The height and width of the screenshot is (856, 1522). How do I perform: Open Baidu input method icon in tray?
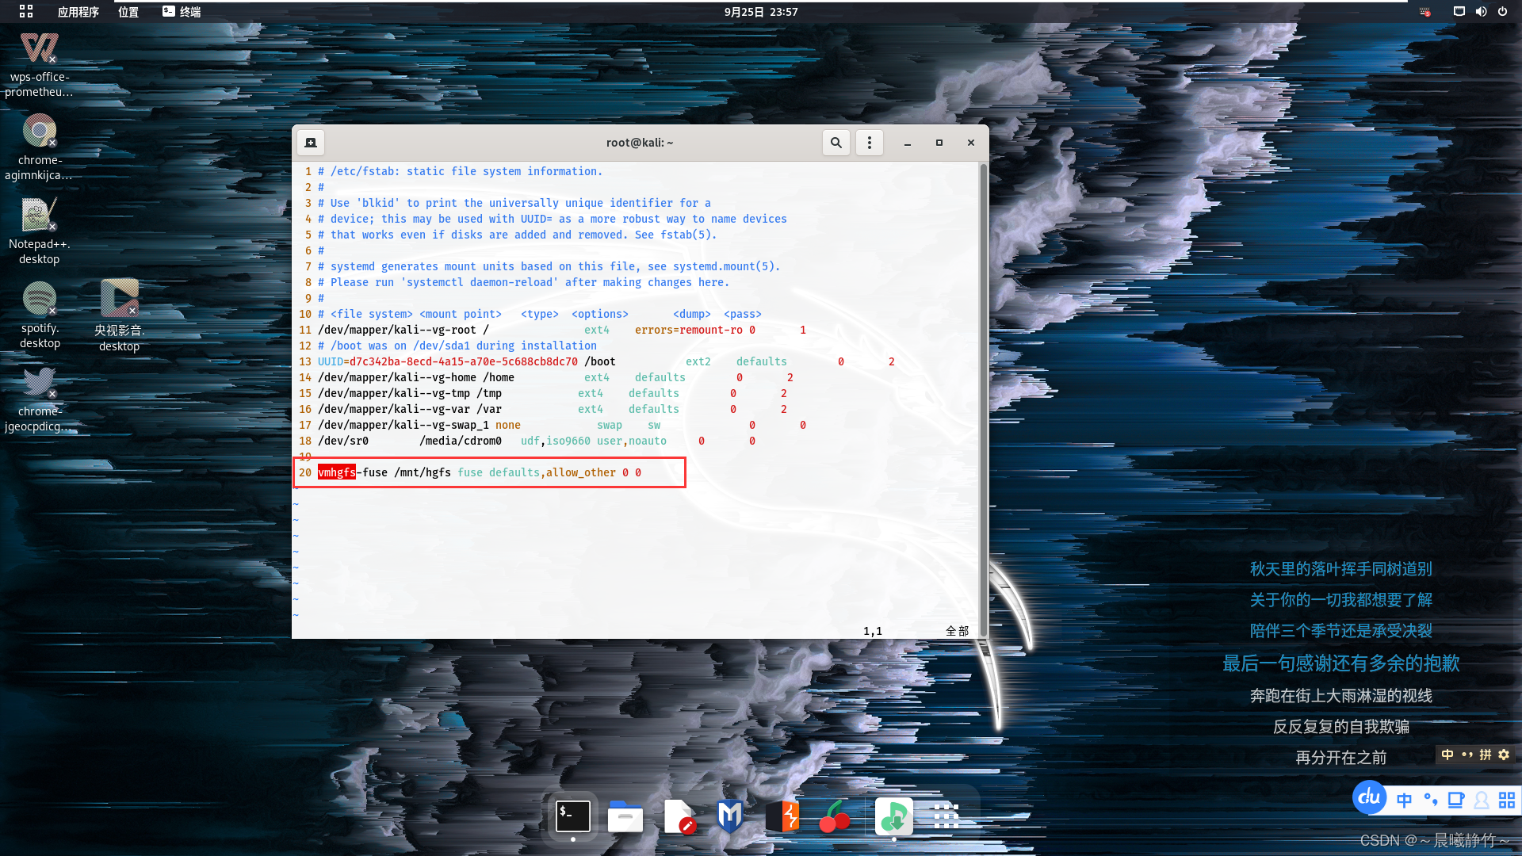(x=1371, y=798)
